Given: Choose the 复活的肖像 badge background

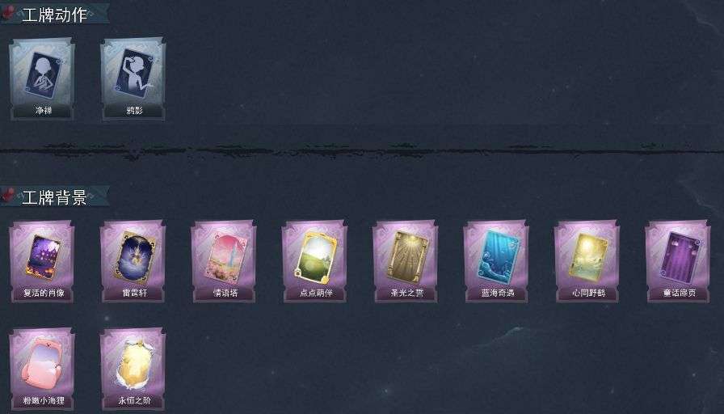Looking at the screenshot, I should (x=42, y=261).
